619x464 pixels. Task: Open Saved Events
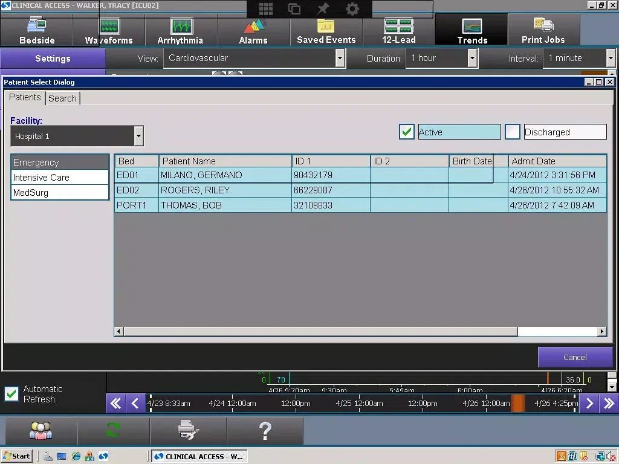click(x=326, y=30)
